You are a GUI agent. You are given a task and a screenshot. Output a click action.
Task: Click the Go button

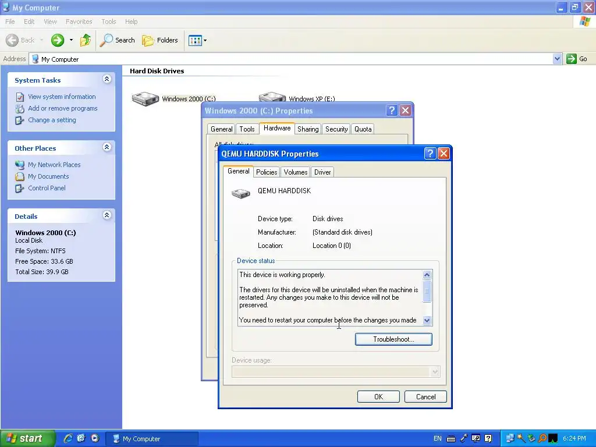577,59
